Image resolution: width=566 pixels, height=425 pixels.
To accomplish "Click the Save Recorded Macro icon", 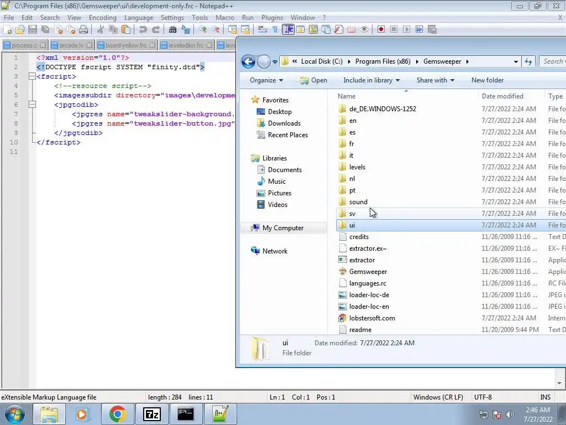I will (x=432, y=30).
